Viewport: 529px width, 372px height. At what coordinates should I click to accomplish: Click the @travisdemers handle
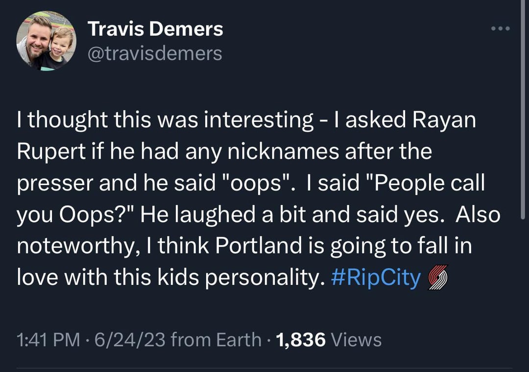click(155, 53)
